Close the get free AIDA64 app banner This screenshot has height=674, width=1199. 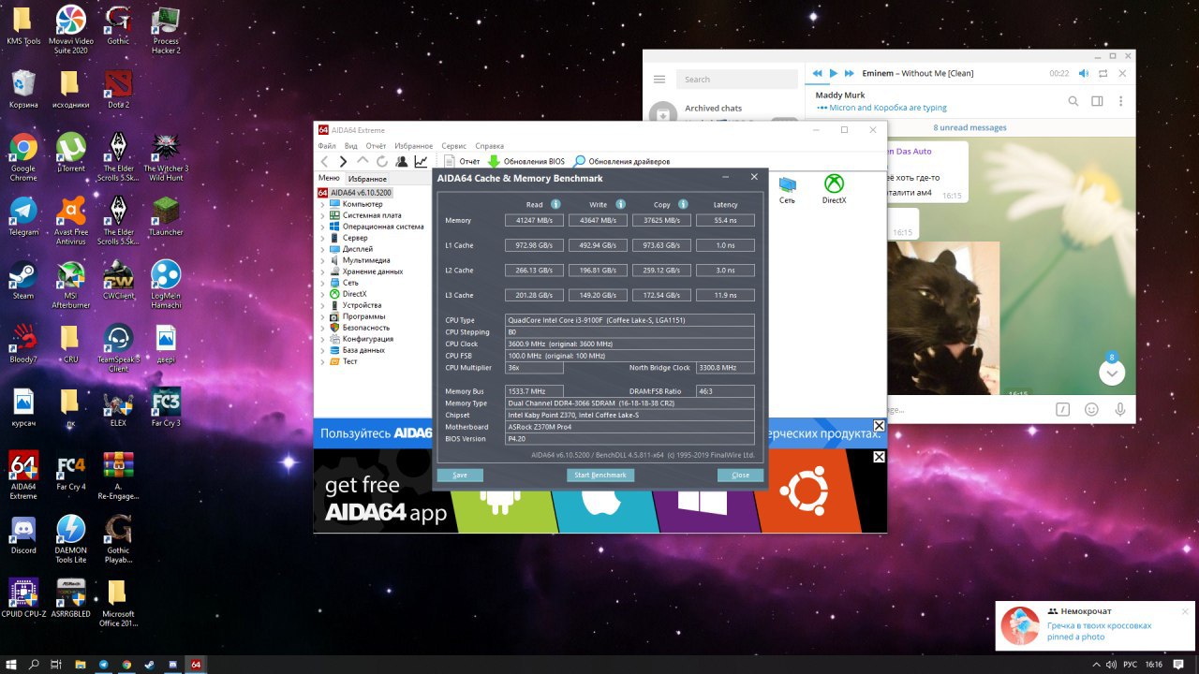tap(879, 457)
